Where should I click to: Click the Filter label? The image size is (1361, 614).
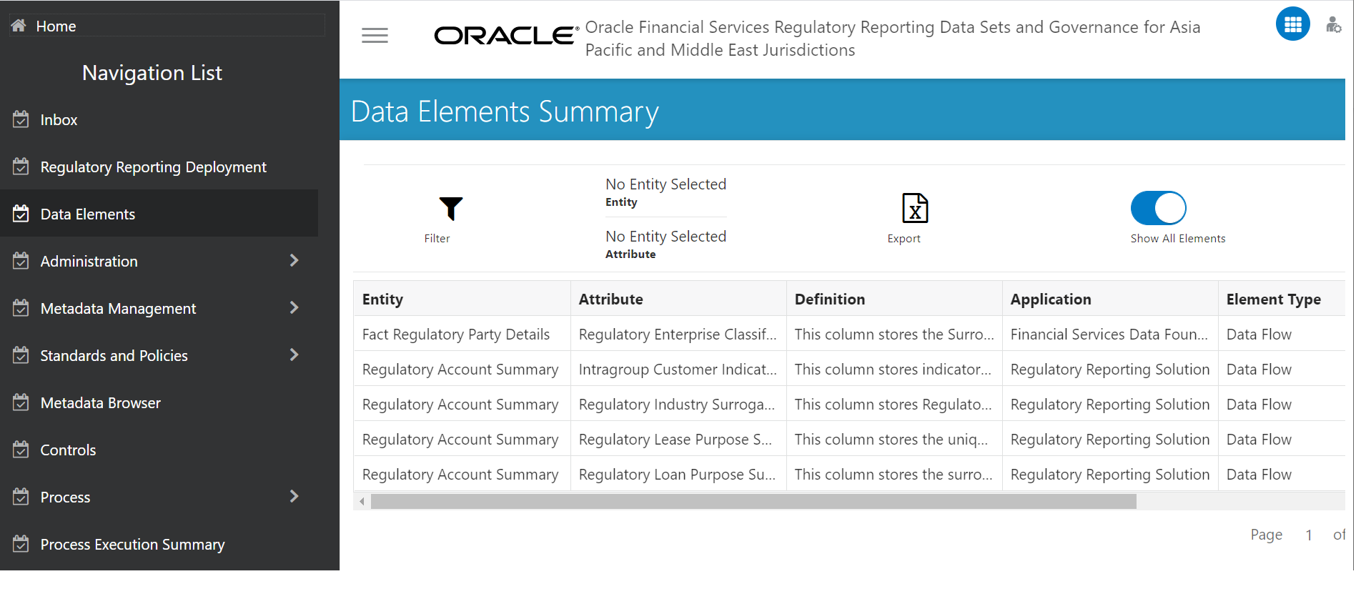click(x=437, y=239)
